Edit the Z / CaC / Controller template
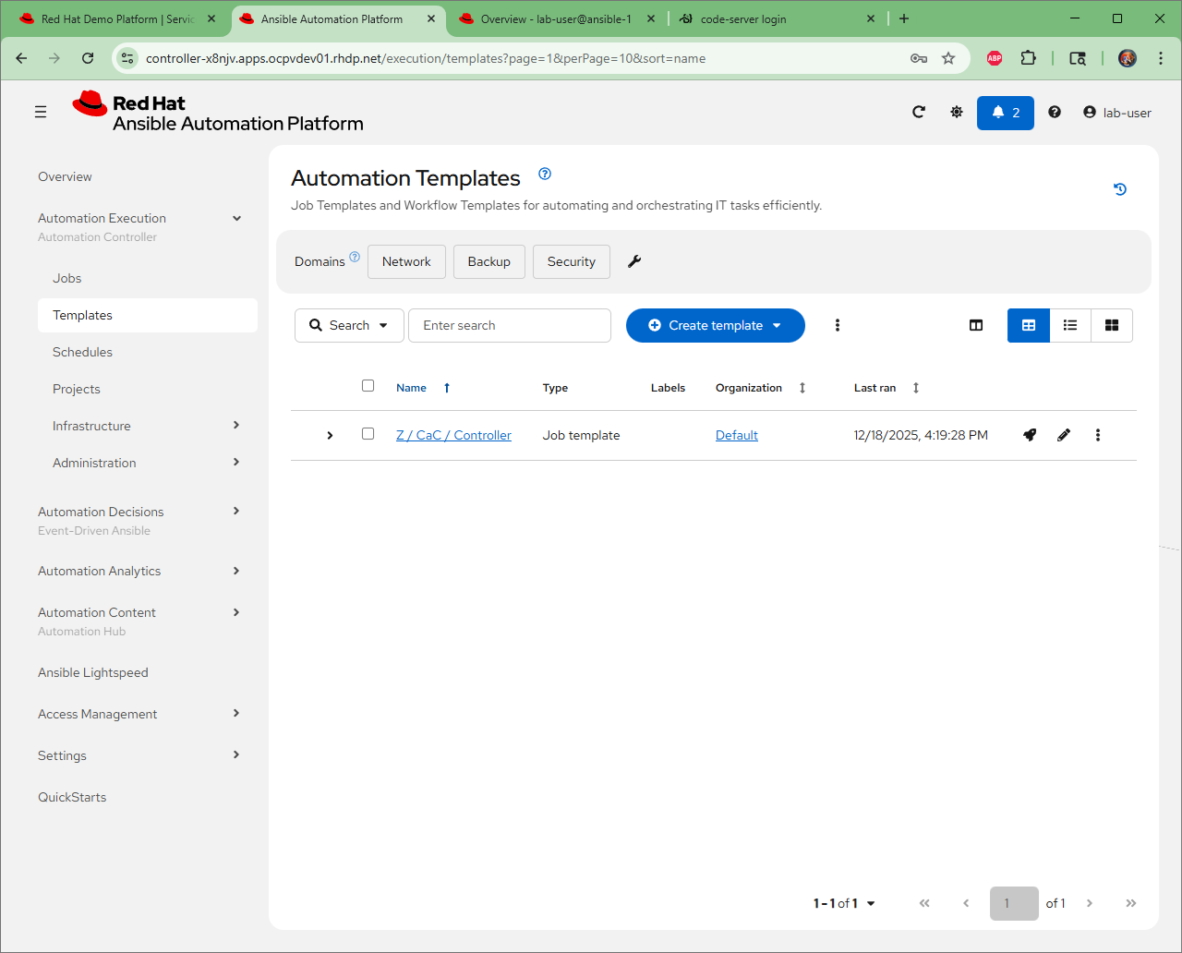This screenshot has height=953, width=1182. point(1064,435)
